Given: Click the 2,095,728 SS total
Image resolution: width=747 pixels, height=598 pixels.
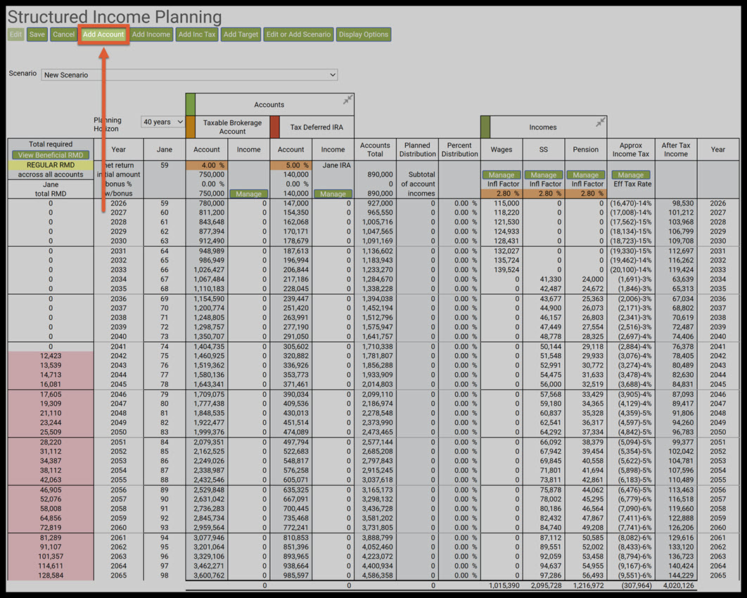Looking at the screenshot, I should click(x=546, y=585).
